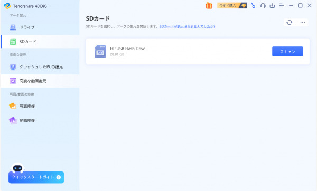
Task: Open クラッシュしたPCの復元
Action: [x=40, y=67]
